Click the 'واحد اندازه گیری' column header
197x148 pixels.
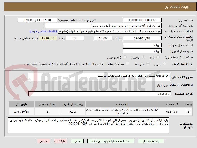(x=73, y=104)
